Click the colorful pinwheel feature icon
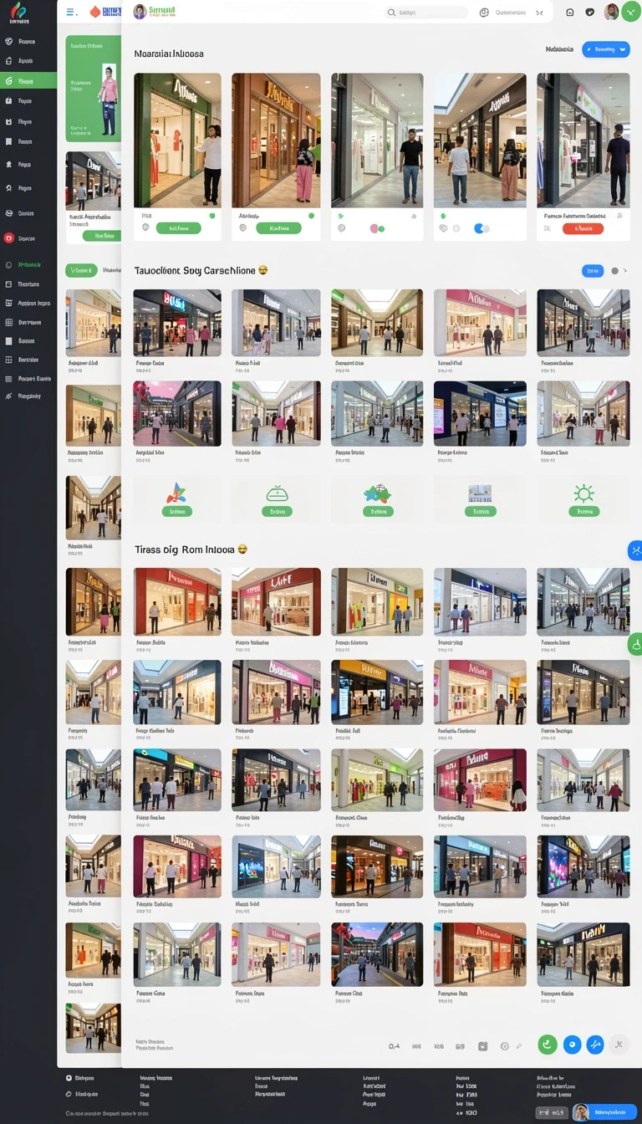This screenshot has width=642, height=1124. click(176, 493)
